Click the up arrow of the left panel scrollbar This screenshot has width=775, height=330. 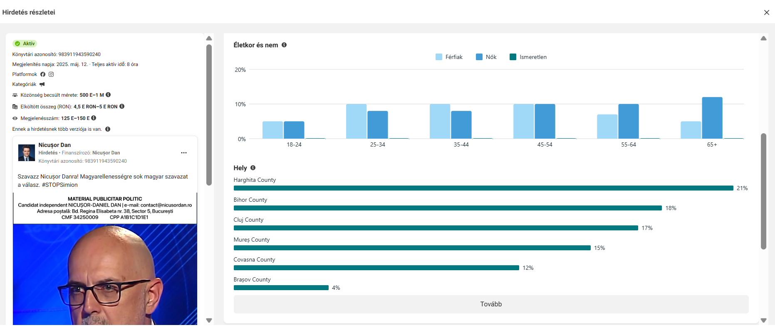pyautogui.click(x=209, y=38)
